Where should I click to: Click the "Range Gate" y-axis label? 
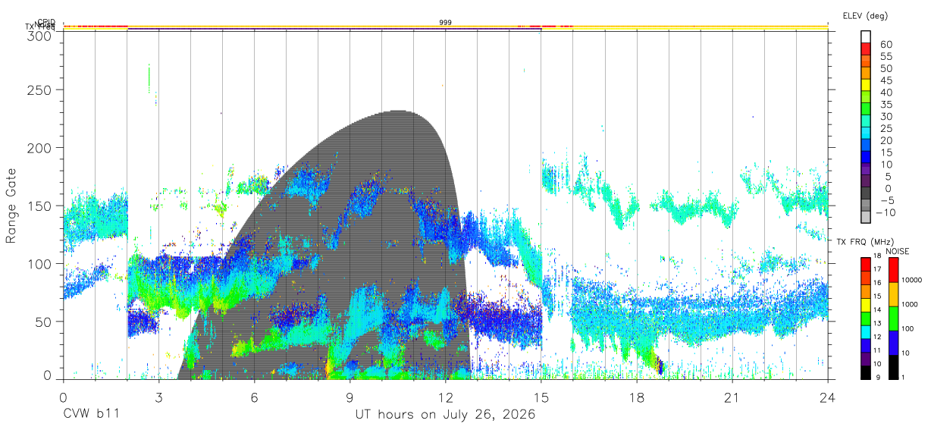pos(11,206)
